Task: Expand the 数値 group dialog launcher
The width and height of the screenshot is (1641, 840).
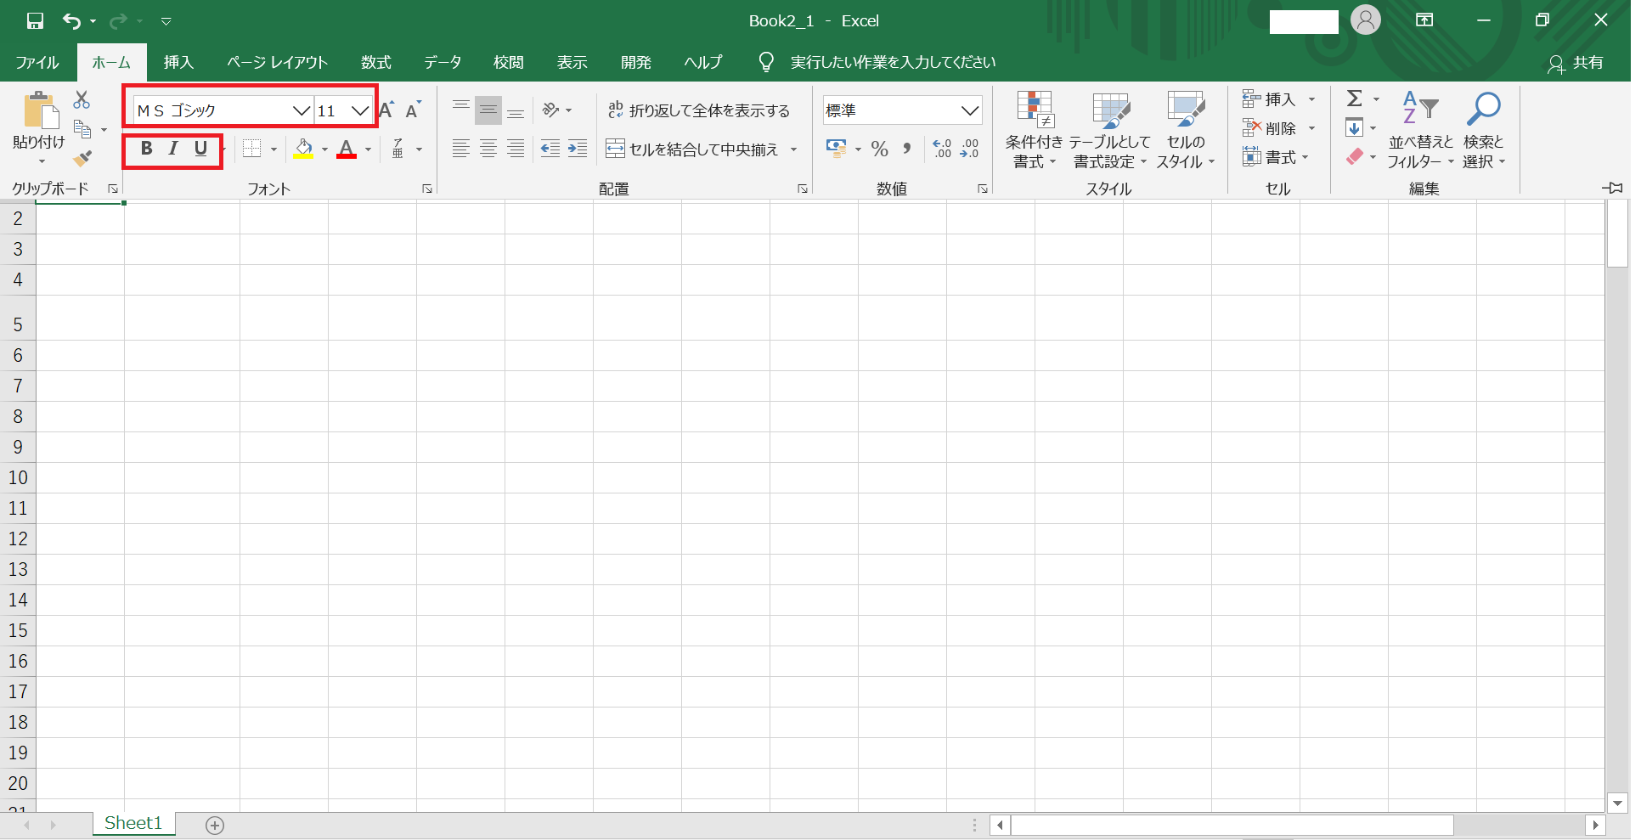Action: tap(983, 189)
